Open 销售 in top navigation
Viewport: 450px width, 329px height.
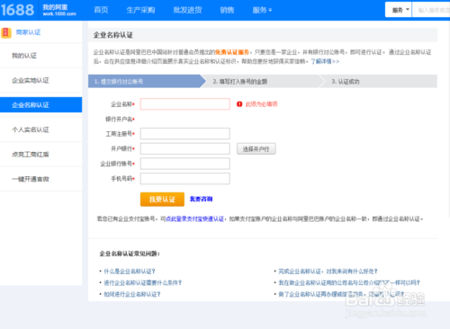tap(227, 10)
